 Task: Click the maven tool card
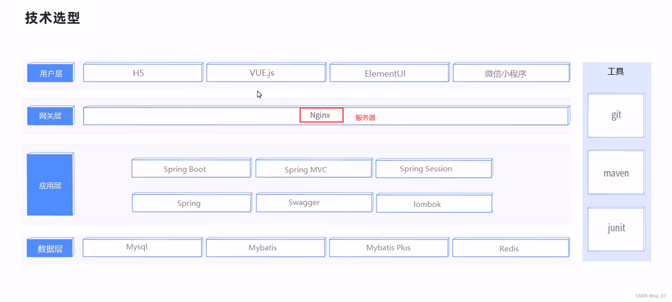click(x=616, y=172)
